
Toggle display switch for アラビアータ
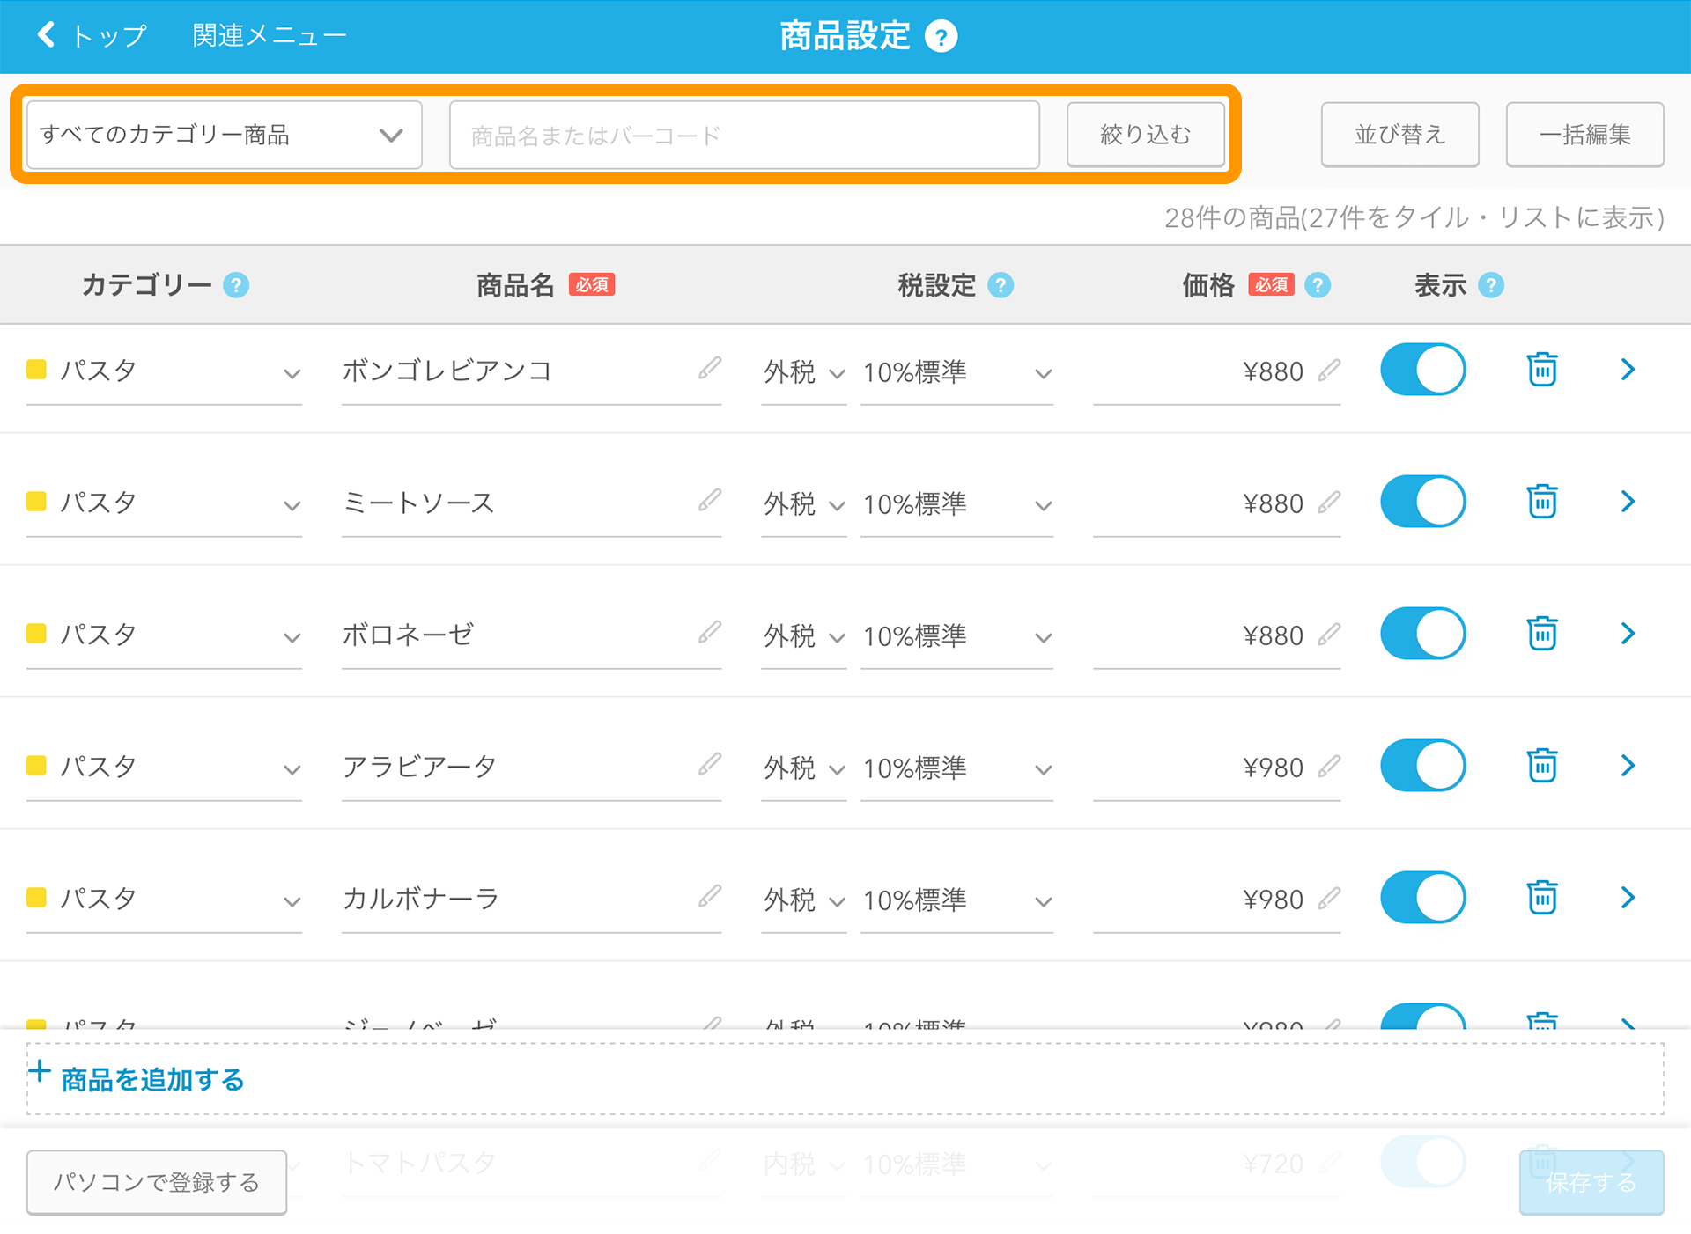click(x=1422, y=765)
